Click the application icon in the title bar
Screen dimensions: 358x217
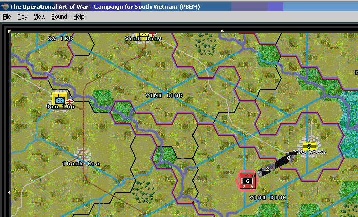click(x=5, y=7)
